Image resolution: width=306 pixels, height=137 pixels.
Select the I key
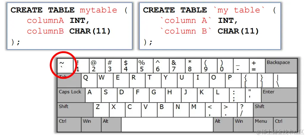201,80
